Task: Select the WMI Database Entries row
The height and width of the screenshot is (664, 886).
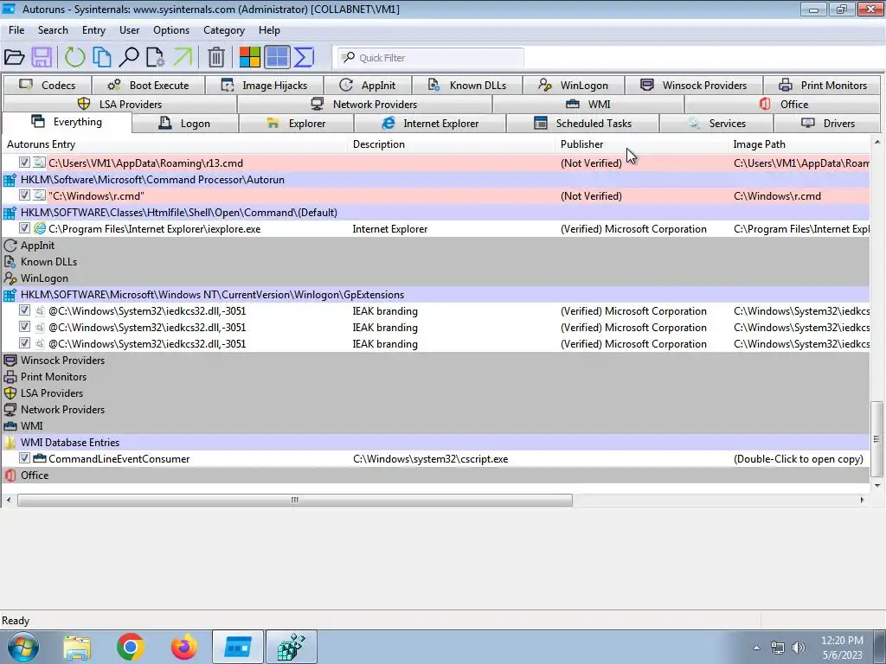Action: tap(435, 442)
